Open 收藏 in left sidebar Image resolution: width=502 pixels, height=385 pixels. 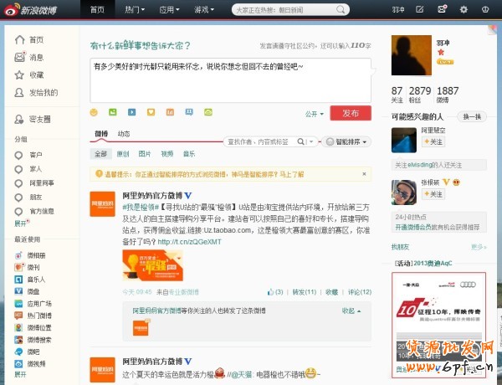tap(29, 75)
